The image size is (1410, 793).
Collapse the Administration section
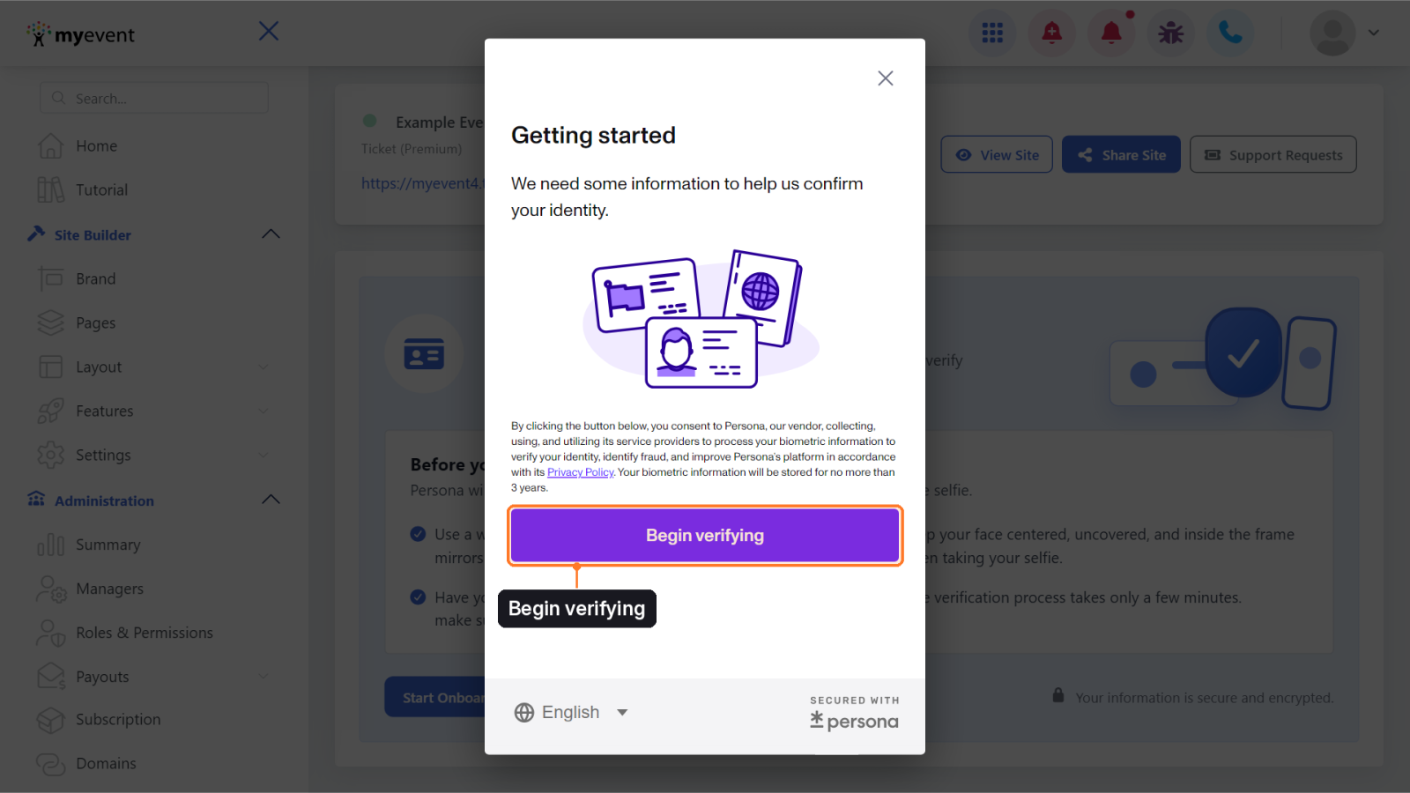[271, 500]
